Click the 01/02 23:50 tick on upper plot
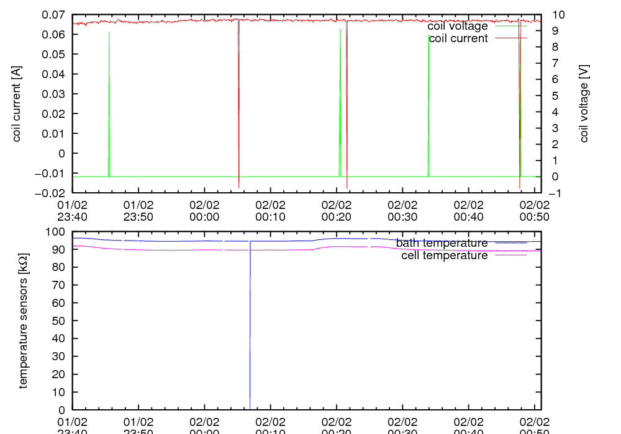The width and height of the screenshot is (621, 434). click(138, 210)
